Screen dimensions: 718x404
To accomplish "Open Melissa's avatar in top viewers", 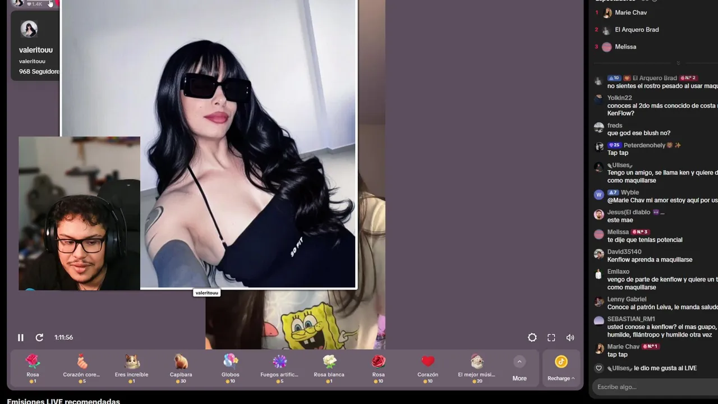I will pos(607,47).
